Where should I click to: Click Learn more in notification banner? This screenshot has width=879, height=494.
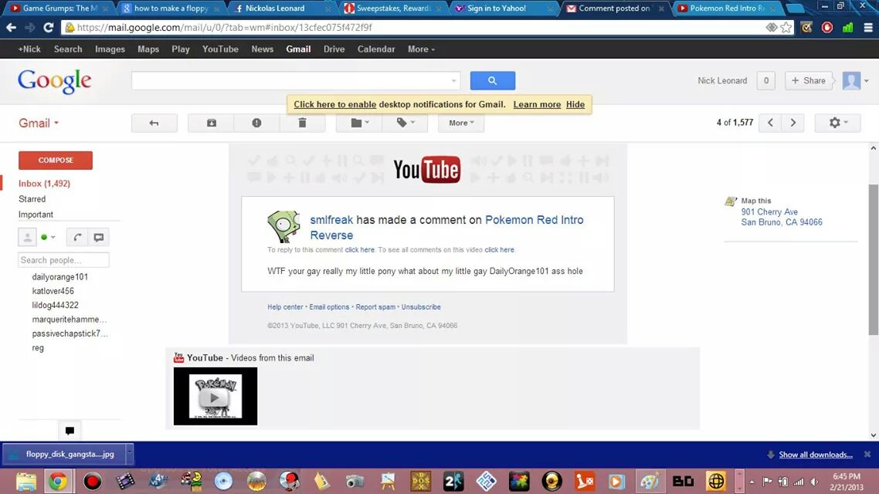coord(537,104)
